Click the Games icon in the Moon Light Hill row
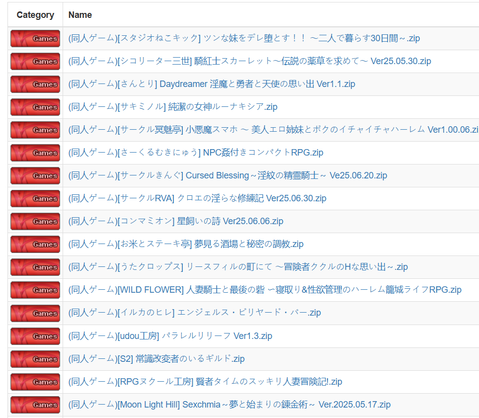The width and height of the screenshot is (479, 418). coord(35,405)
